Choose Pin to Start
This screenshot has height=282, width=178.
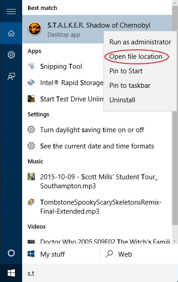click(126, 71)
